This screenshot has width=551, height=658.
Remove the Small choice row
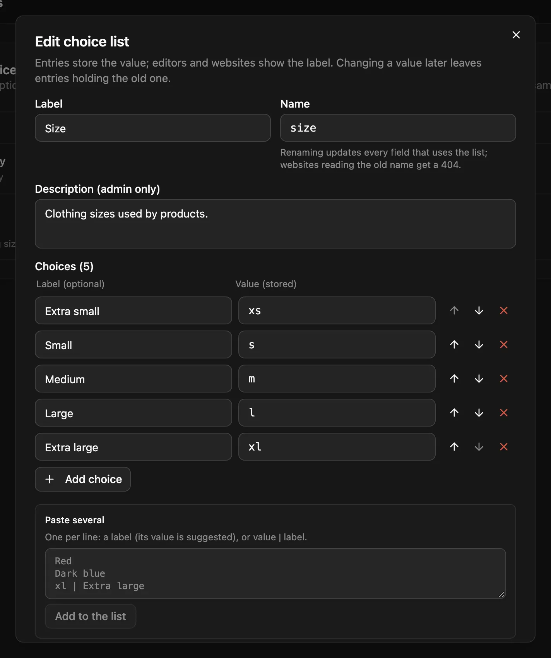coord(504,344)
